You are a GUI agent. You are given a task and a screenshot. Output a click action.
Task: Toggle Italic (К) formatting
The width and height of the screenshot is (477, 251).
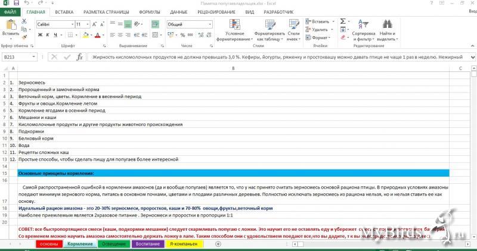tap(48, 35)
